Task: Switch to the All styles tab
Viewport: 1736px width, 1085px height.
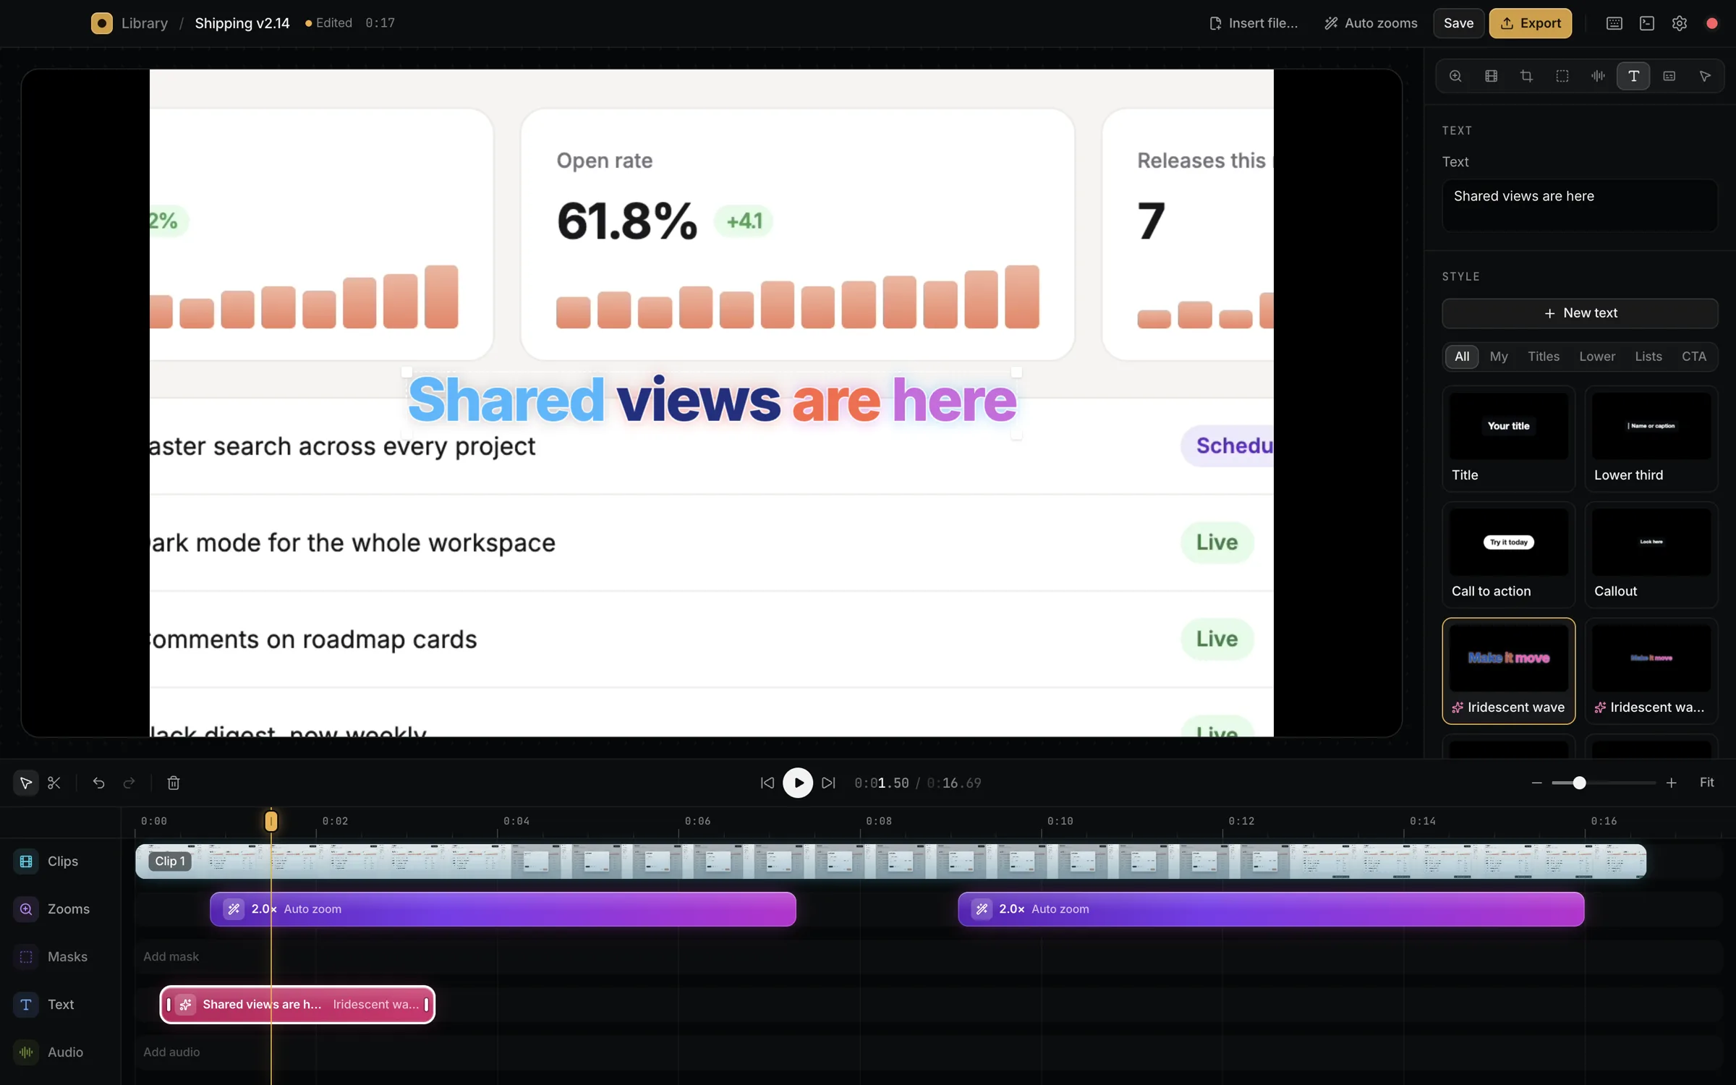Action: (1462, 356)
